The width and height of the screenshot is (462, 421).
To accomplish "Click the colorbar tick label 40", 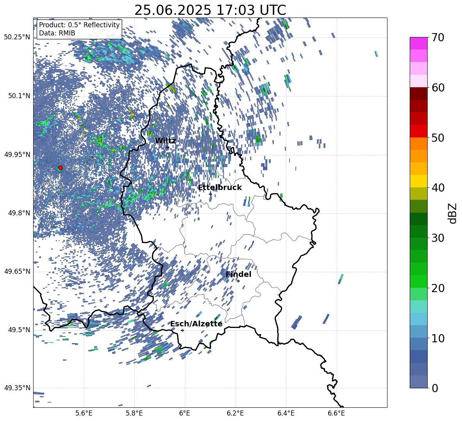I will 438,188.
